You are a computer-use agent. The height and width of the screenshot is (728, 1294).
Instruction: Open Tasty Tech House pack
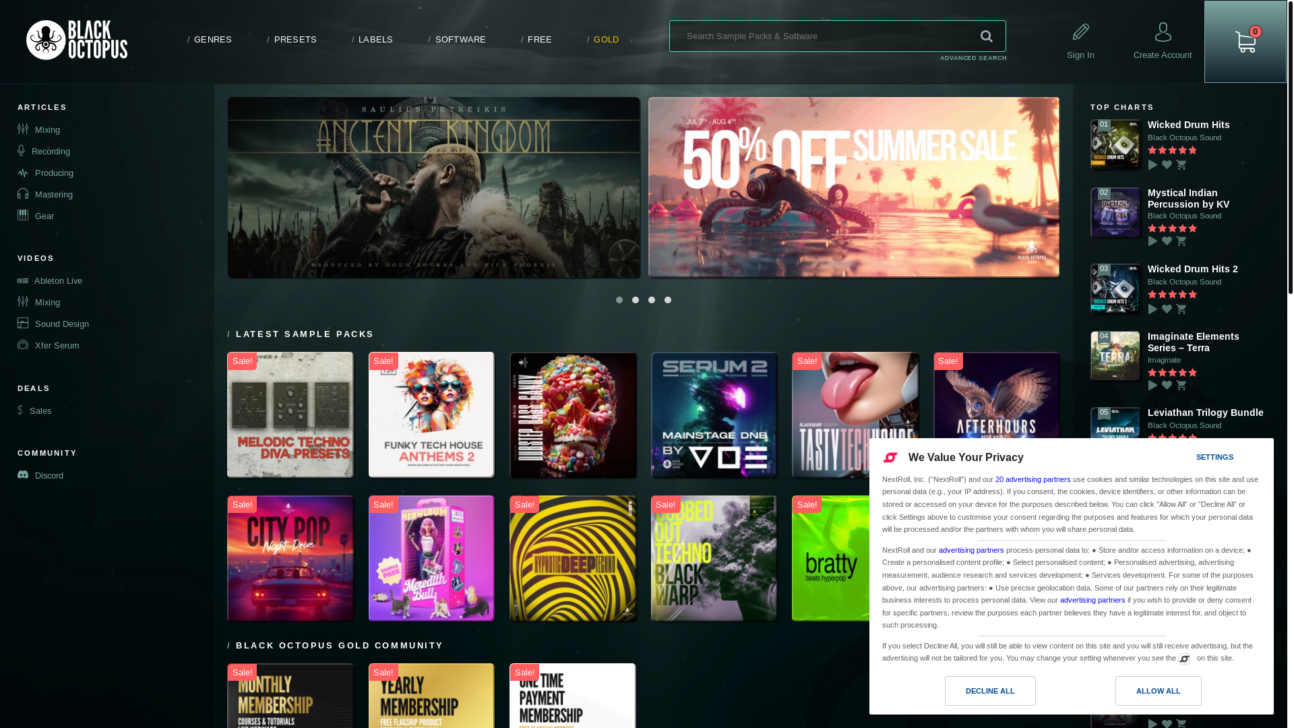pyautogui.click(x=855, y=415)
